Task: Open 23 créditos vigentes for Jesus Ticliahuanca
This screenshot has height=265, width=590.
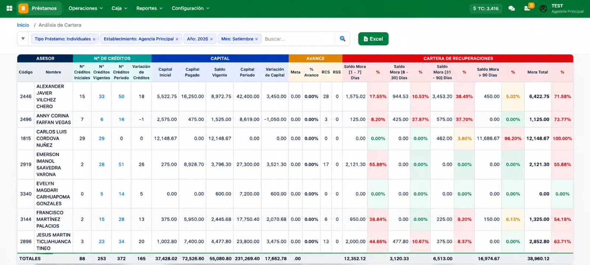Action: tap(102, 242)
